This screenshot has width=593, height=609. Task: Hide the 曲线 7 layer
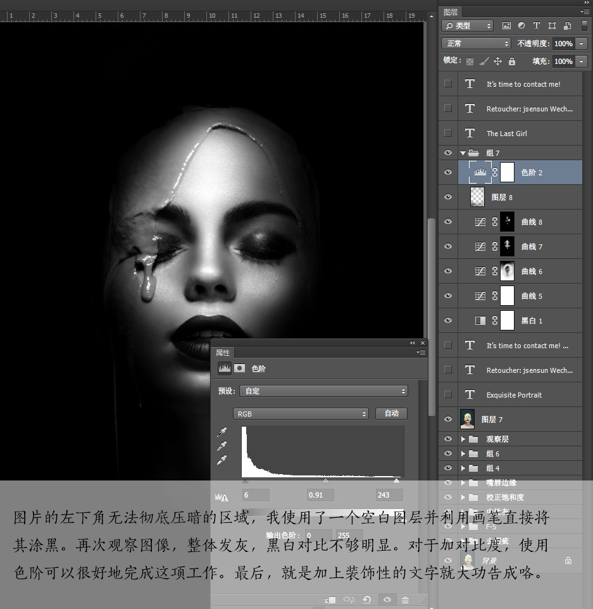[448, 246]
